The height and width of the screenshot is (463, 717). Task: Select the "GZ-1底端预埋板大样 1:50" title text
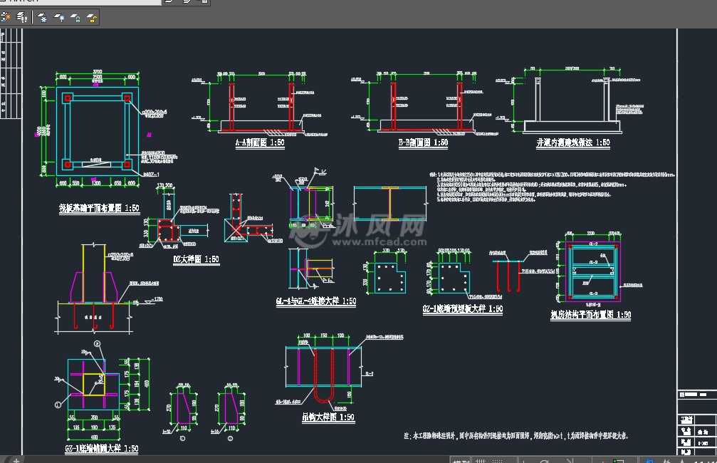pyautogui.click(x=463, y=309)
